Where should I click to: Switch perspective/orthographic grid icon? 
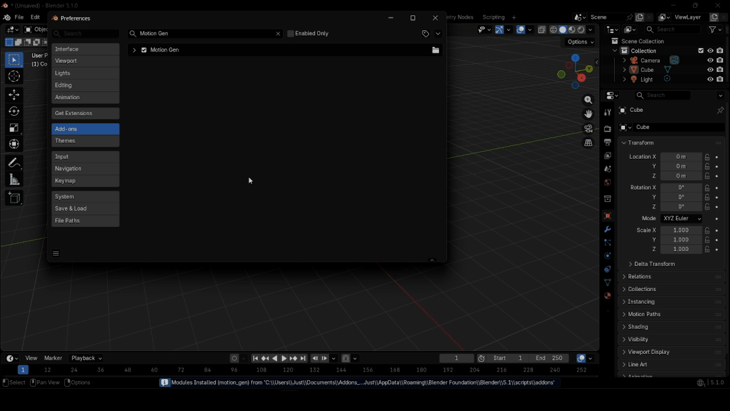pos(588,143)
